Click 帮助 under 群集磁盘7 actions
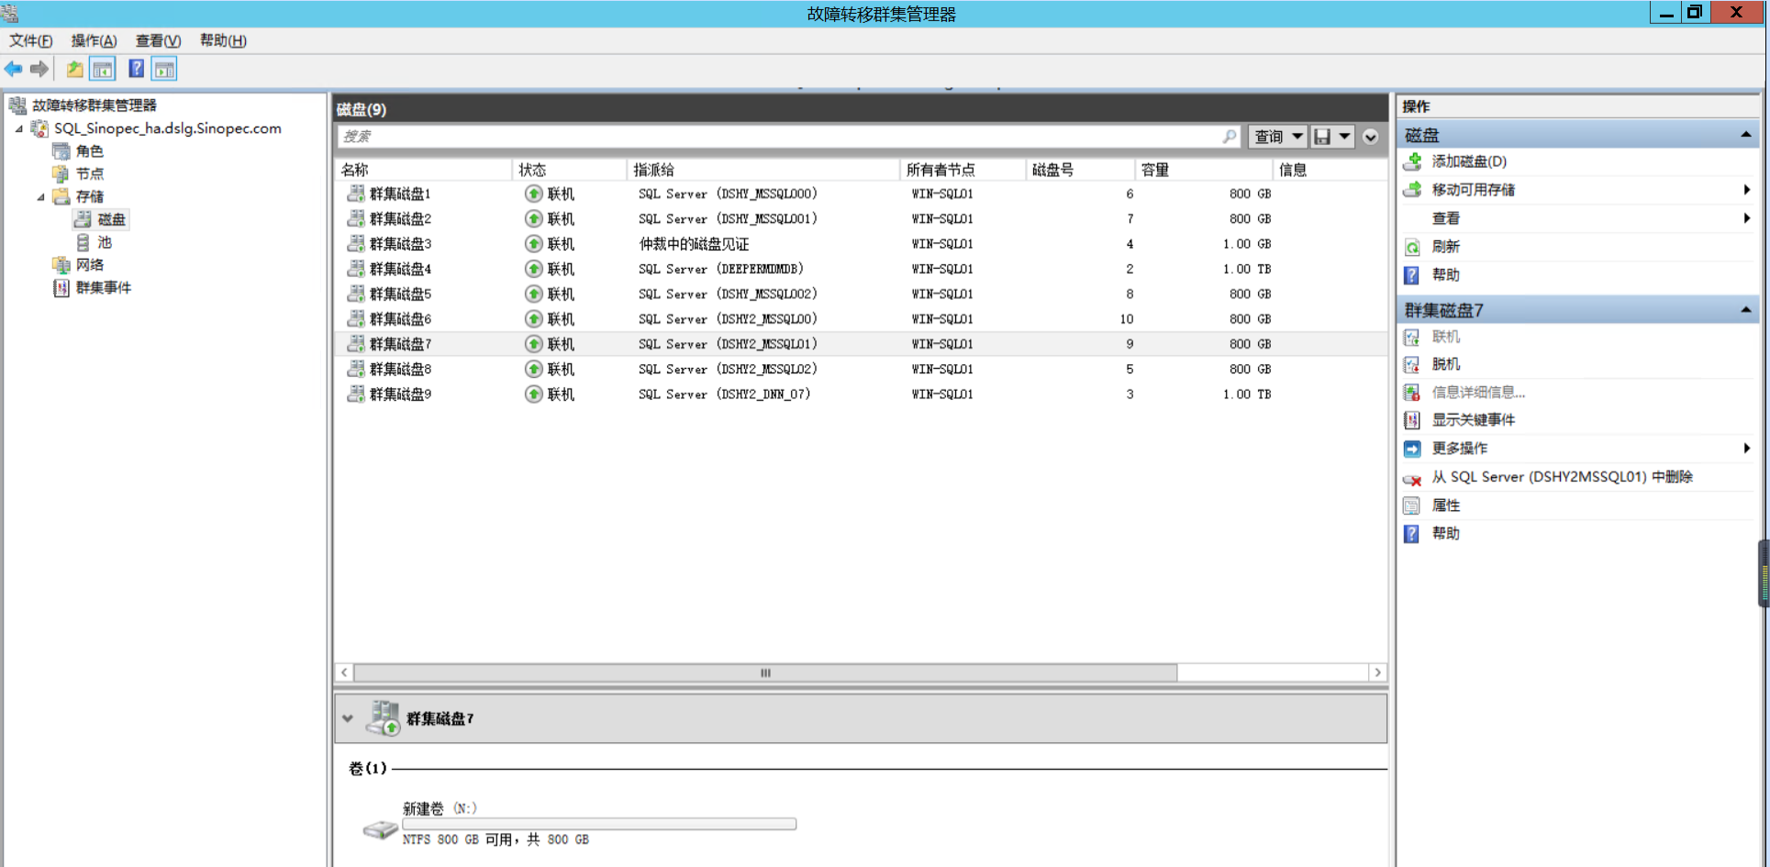This screenshot has width=1770, height=867. (1445, 534)
